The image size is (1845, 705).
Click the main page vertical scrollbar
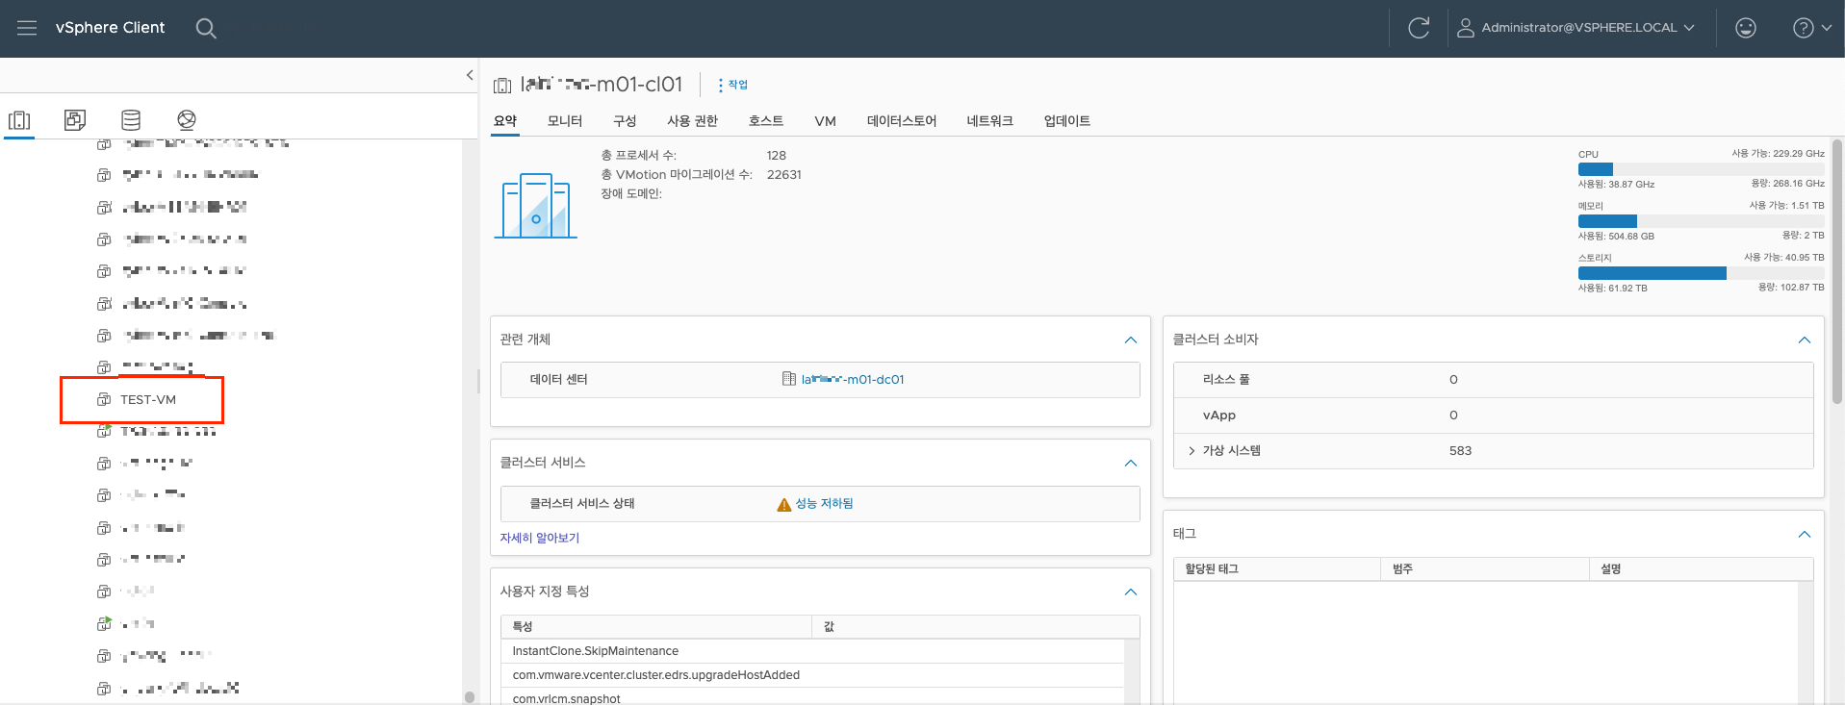pyautogui.click(x=1837, y=272)
